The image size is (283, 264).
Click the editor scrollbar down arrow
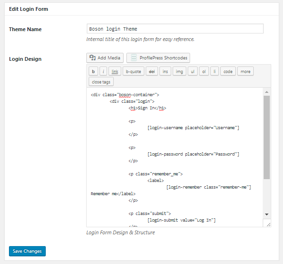click(267, 214)
